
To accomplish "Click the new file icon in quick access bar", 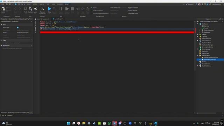I will click(x=7, y=4).
